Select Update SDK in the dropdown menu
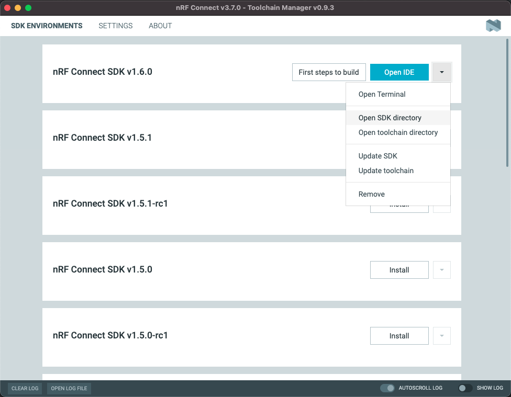This screenshot has width=511, height=397. click(x=398, y=156)
